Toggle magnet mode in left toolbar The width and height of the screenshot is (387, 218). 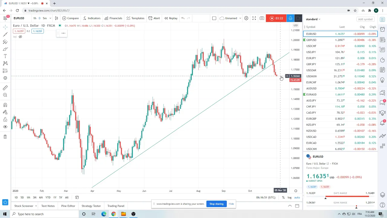point(5,105)
